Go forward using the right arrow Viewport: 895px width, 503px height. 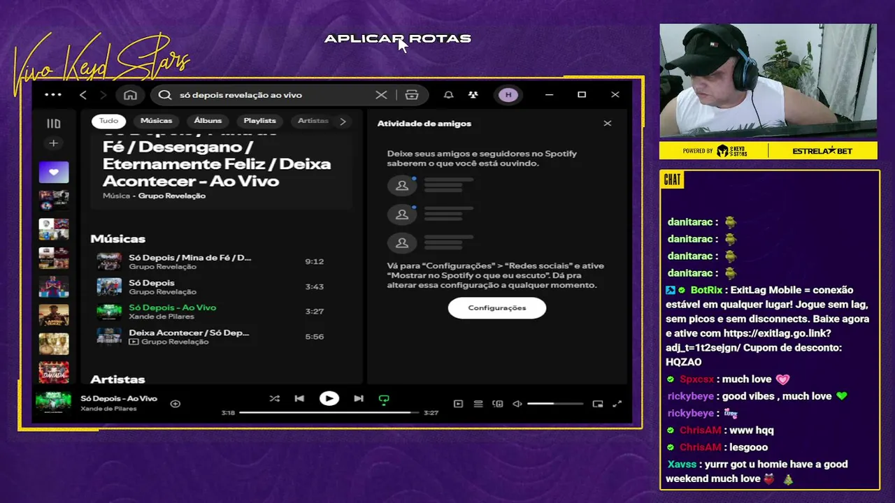(103, 95)
